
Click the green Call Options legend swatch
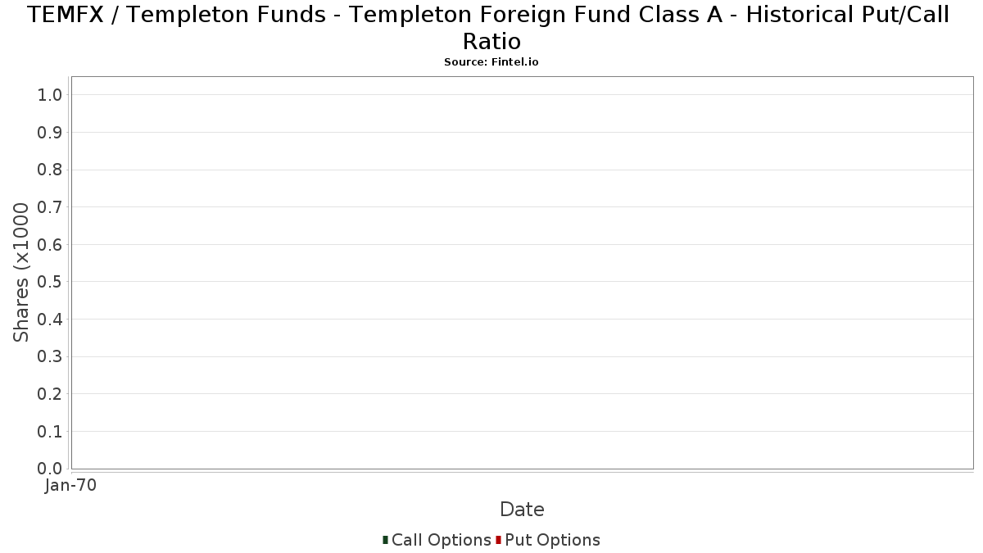pyautogui.click(x=385, y=540)
